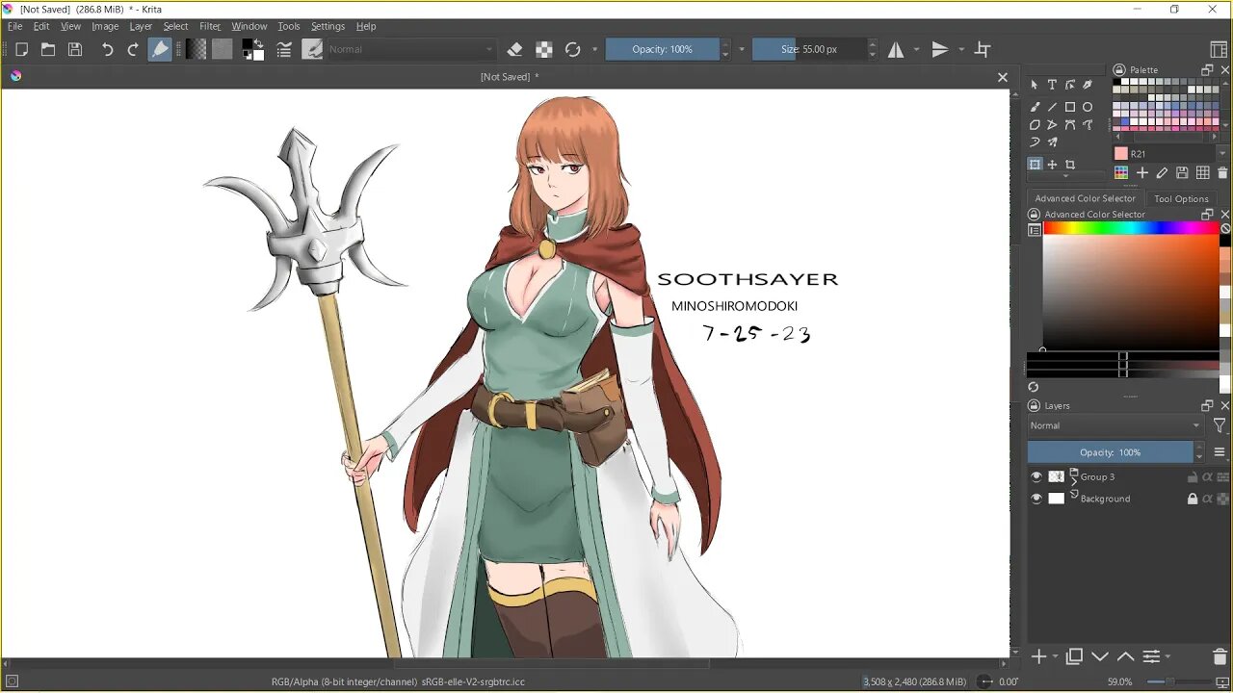Screen dimensions: 1233x693
Task: Toggle eraser mode
Action: (514, 49)
